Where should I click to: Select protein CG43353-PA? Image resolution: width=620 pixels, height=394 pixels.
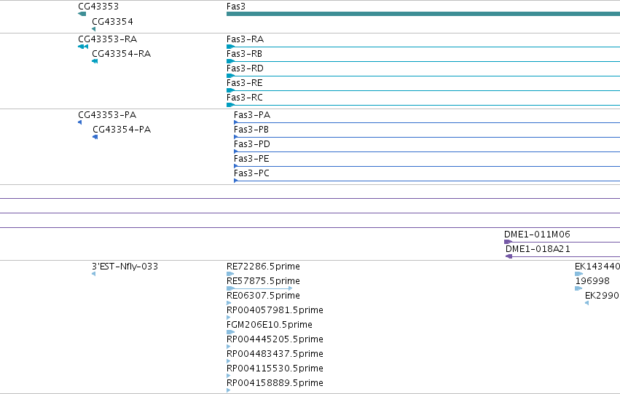point(107,115)
